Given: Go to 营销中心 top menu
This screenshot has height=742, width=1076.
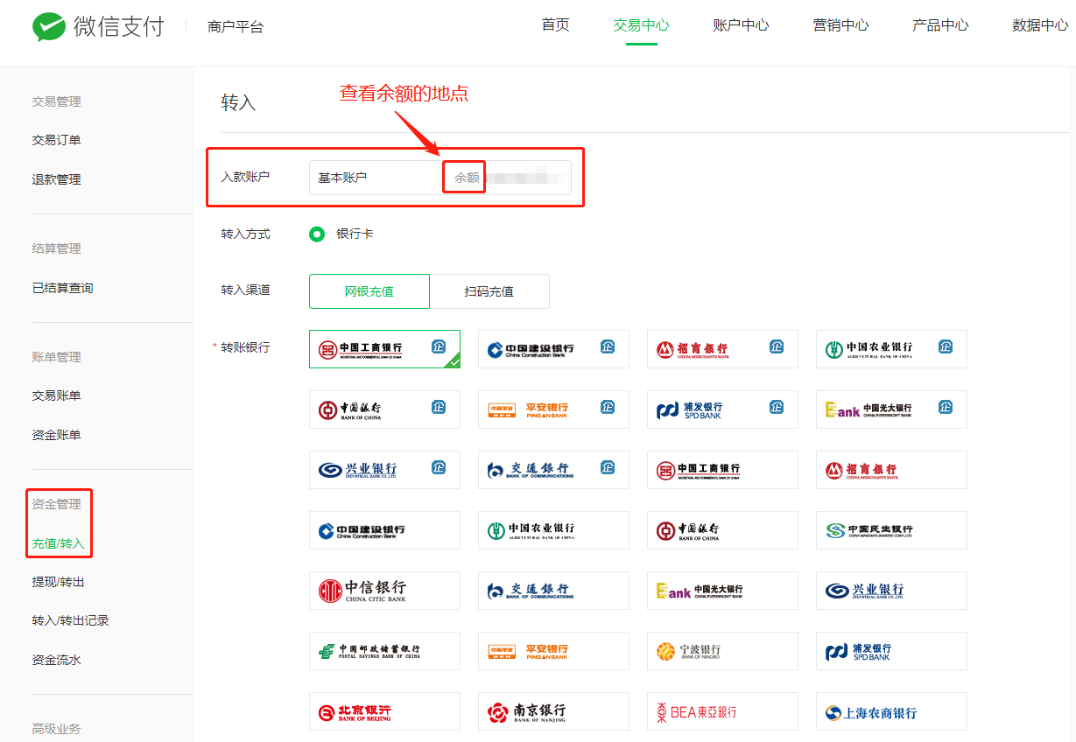Looking at the screenshot, I should pos(840,25).
